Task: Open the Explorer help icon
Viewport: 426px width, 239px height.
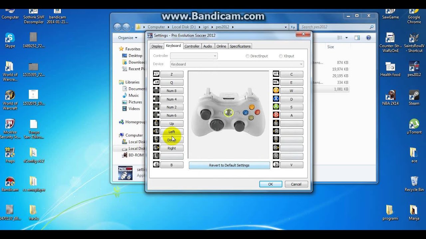Action: [368, 38]
